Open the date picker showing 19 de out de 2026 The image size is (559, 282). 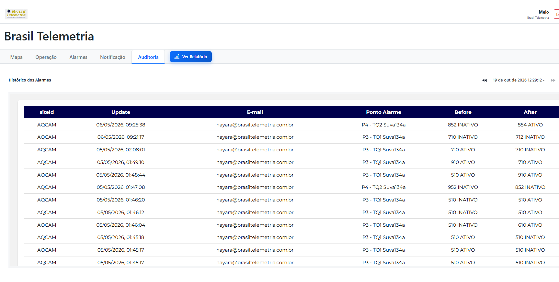pos(519,80)
